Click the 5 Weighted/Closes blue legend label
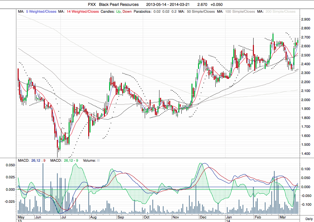 tap(41, 12)
